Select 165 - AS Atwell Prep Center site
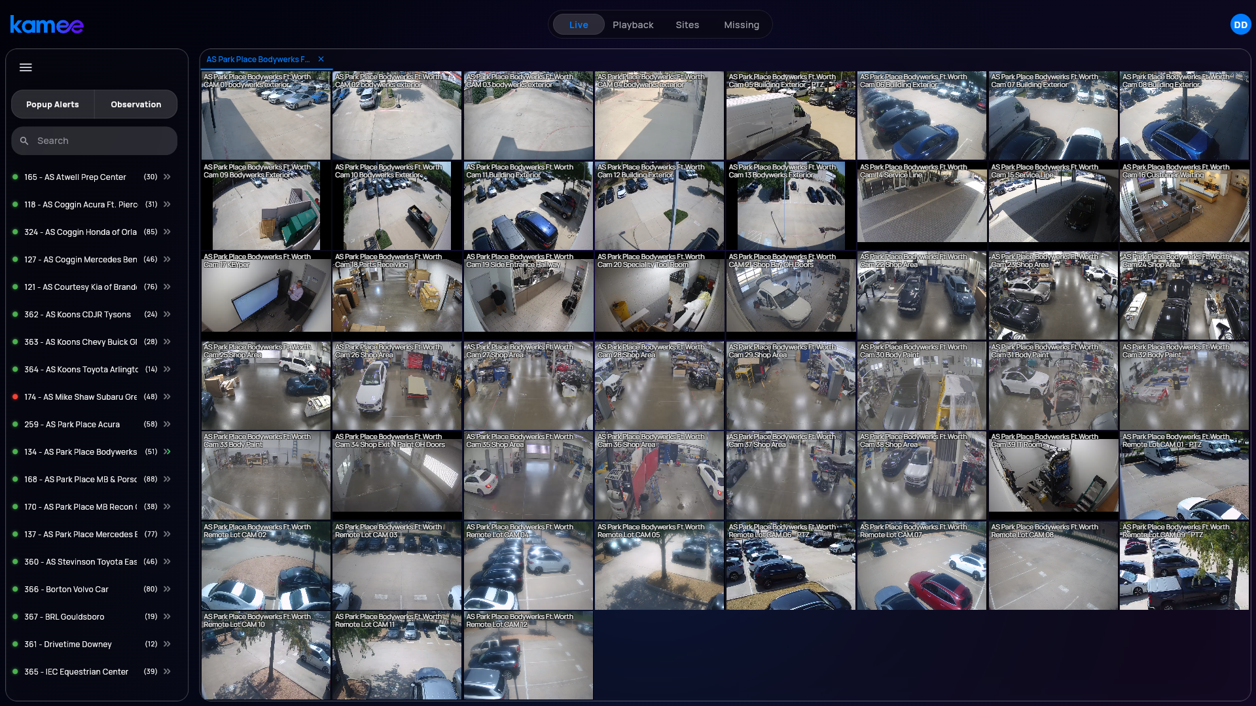Viewport: 1256px width, 706px height. coord(75,177)
